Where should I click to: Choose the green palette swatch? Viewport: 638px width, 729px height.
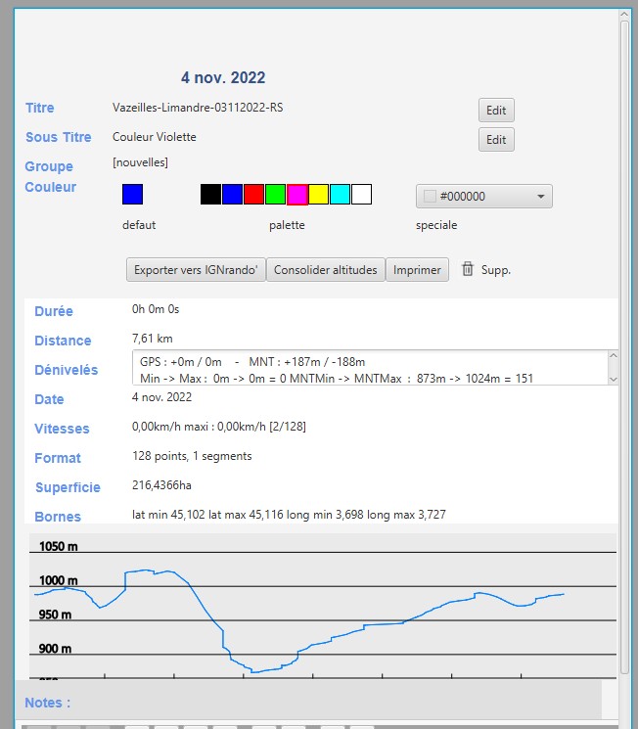pos(275,194)
